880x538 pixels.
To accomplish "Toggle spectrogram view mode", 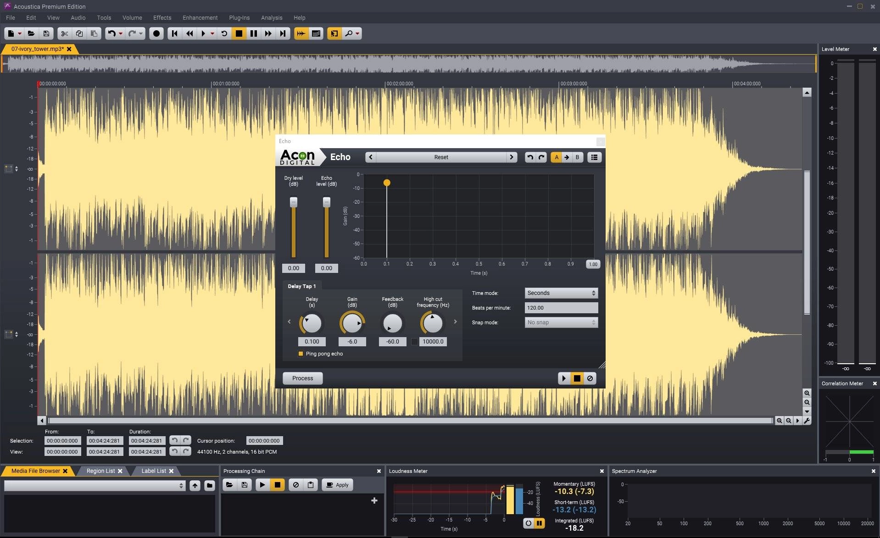I will 316,33.
